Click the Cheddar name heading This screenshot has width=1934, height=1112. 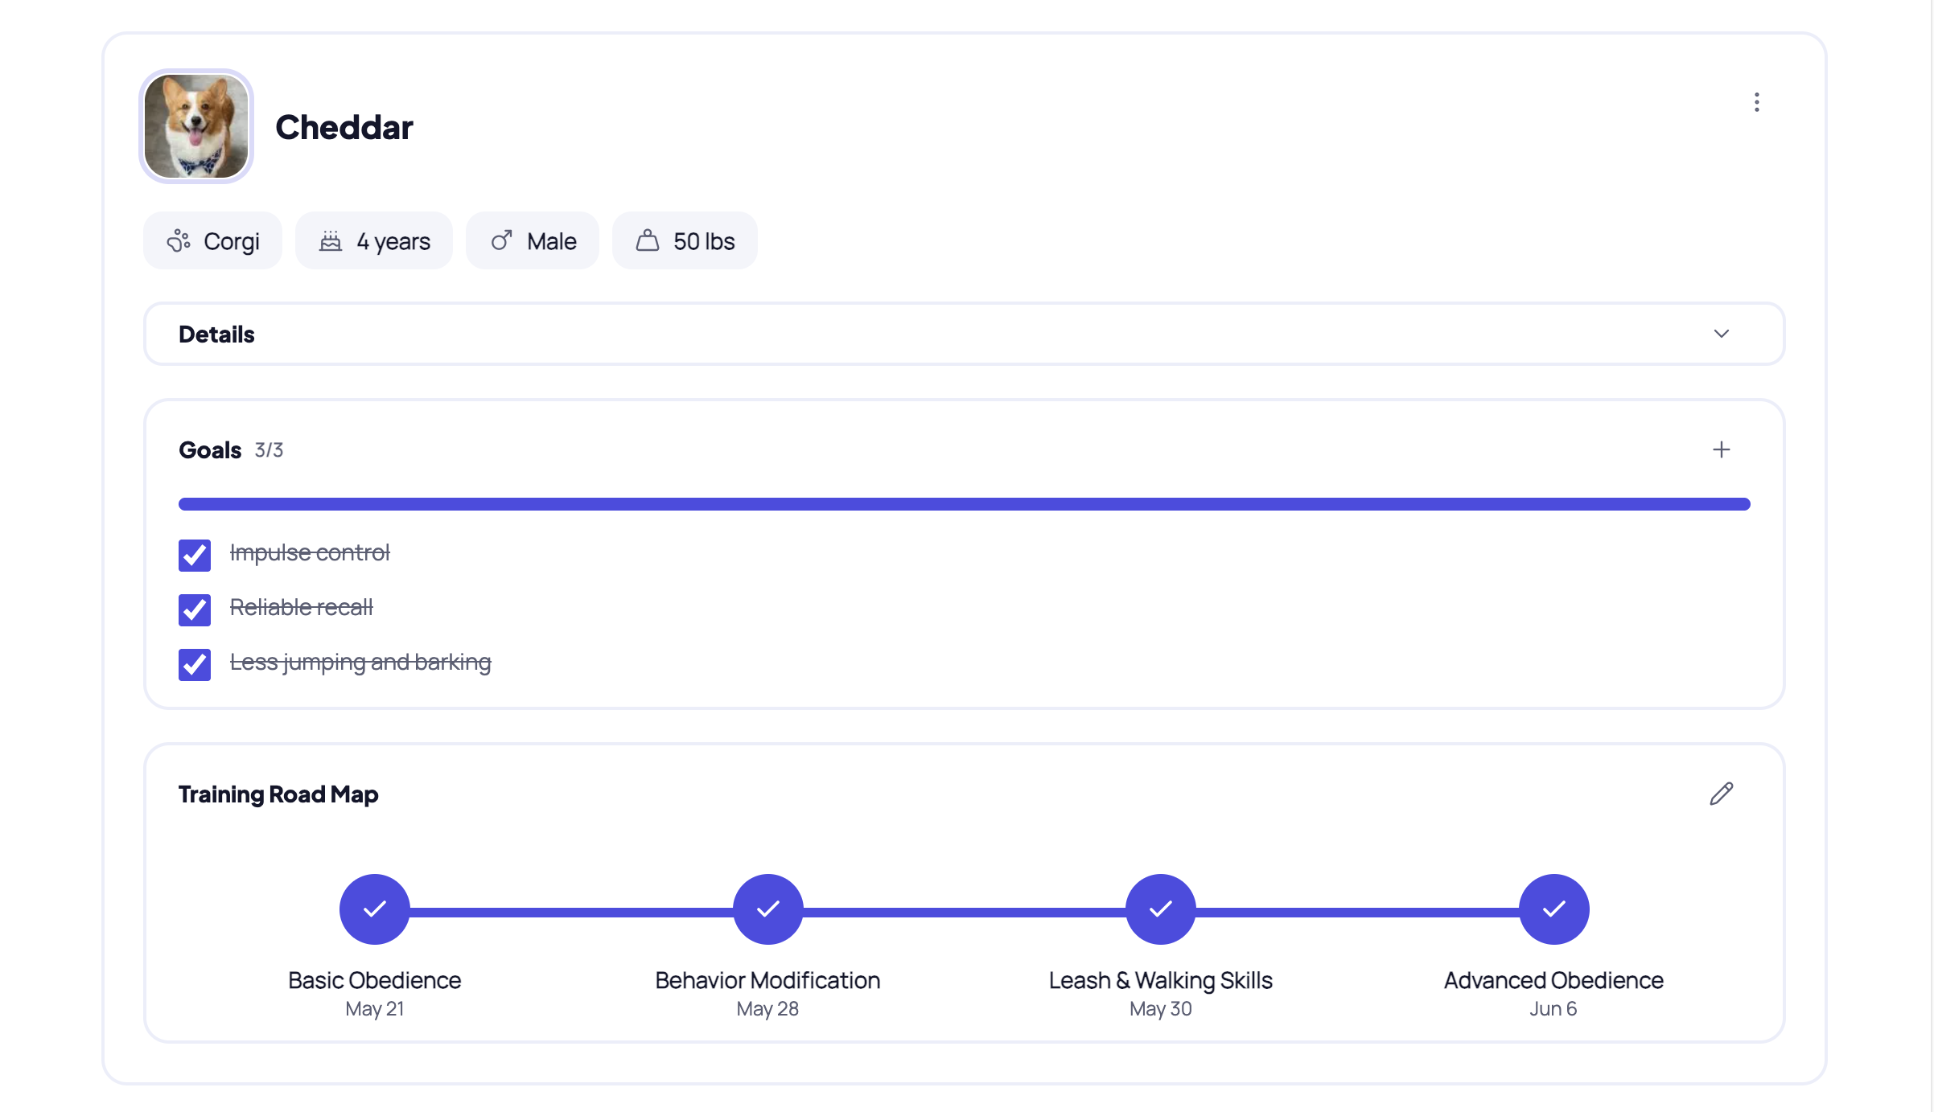344,127
